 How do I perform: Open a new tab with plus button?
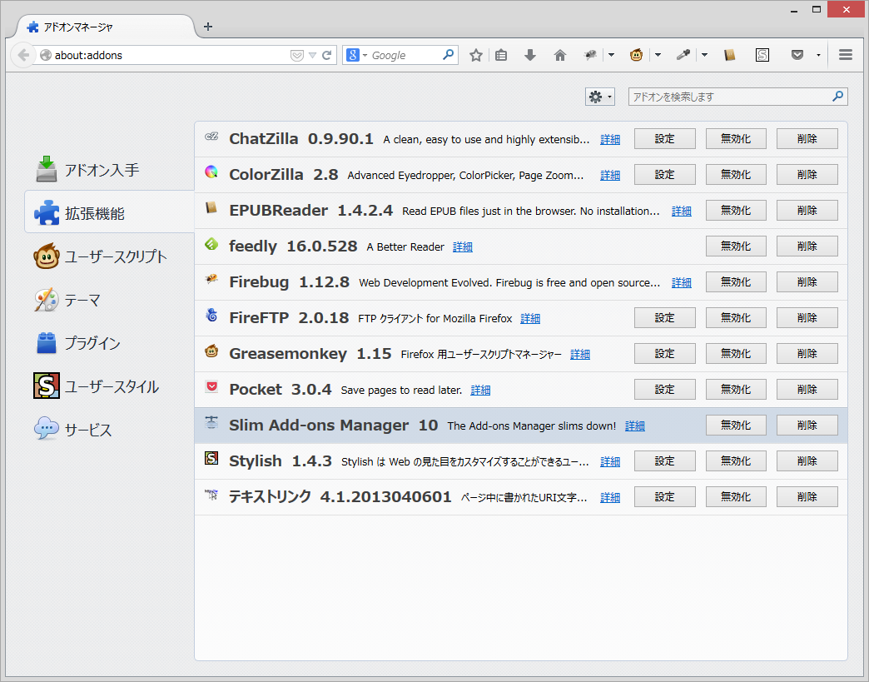(x=208, y=26)
